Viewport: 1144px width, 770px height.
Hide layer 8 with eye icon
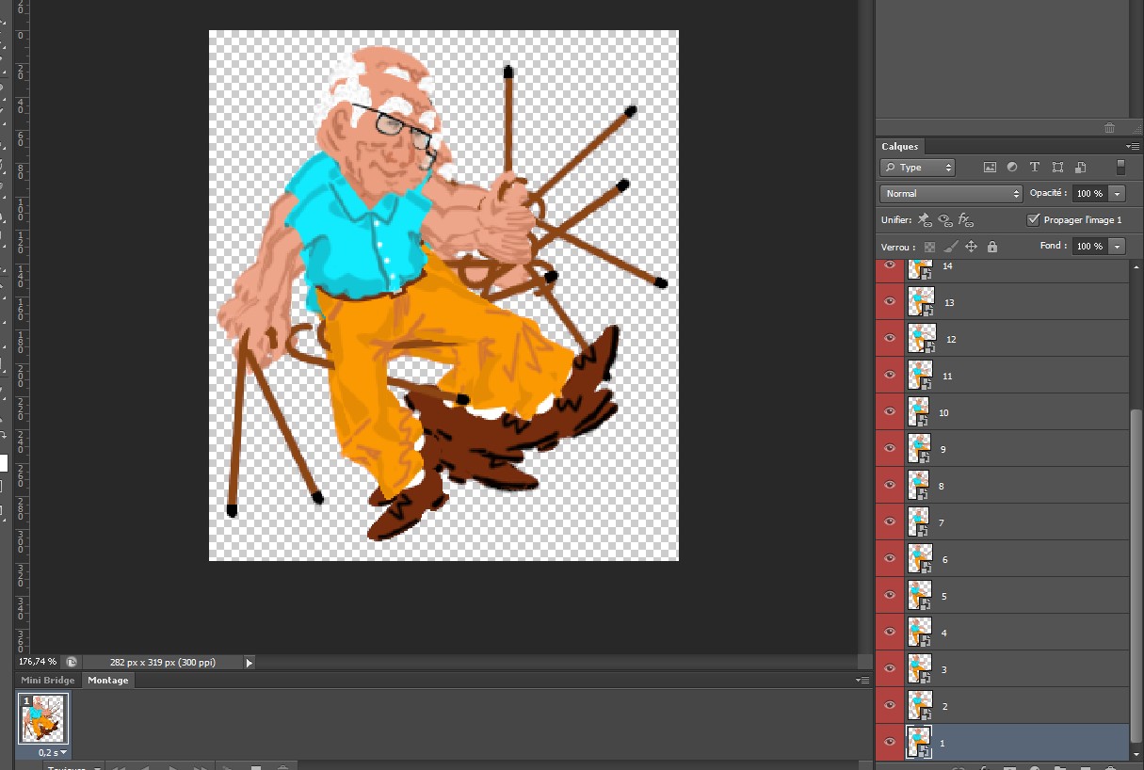890,485
